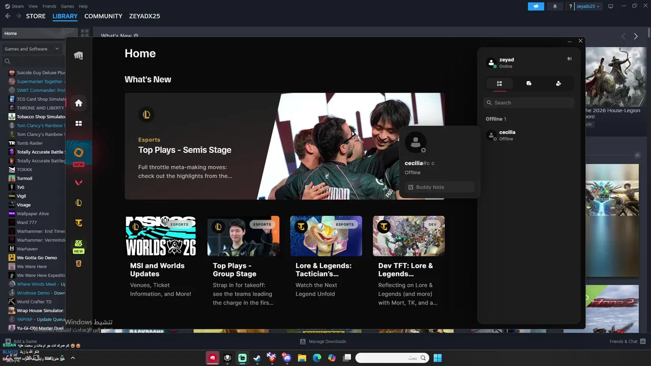This screenshot has width=651, height=366.
Task: Open the Riot client Home icon
Action: tap(78, 103)
